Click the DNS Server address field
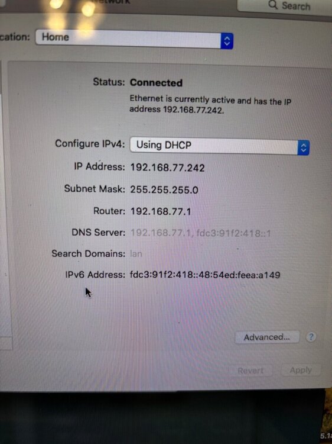332x444 pixels. (201, 233)
